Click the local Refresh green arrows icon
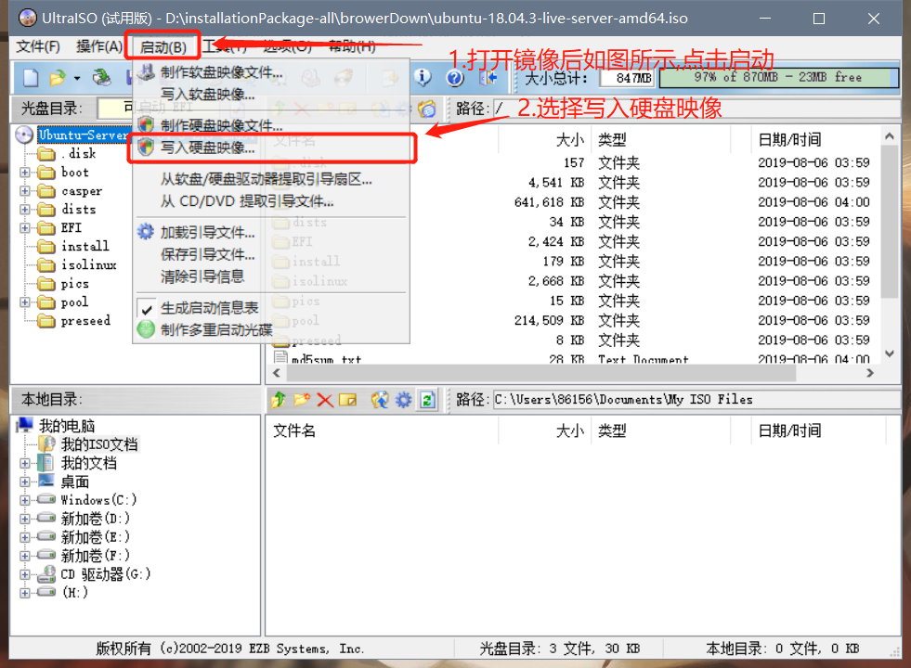This screenshot has height=668, width=911. (427, 400)
